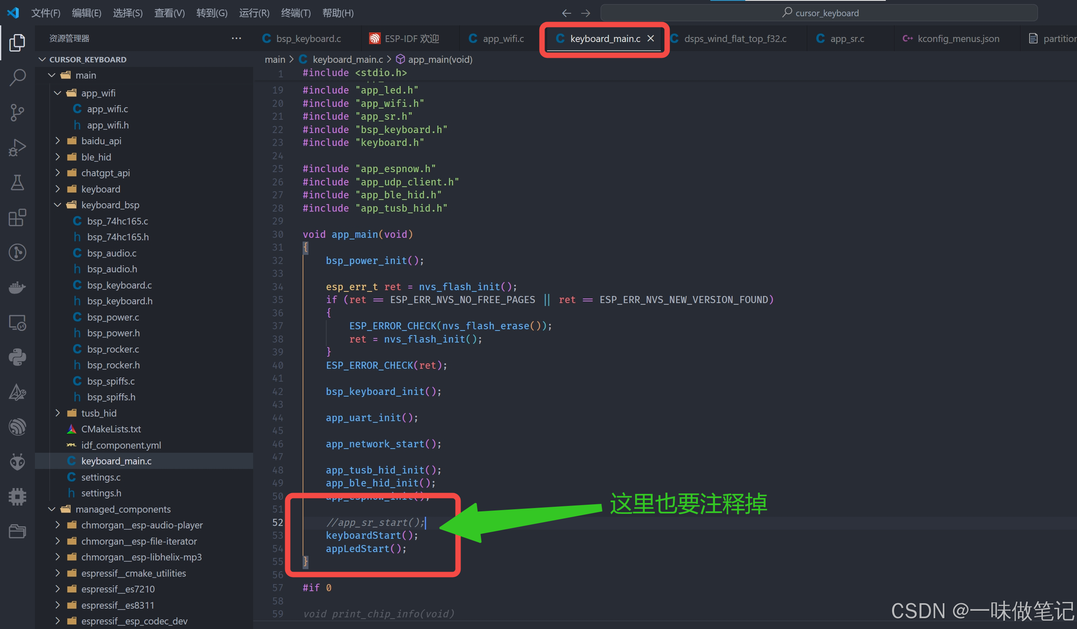Open explorer panel more actions ellipsis
The height and width of the screenshot is (629, 1077).
237,39
